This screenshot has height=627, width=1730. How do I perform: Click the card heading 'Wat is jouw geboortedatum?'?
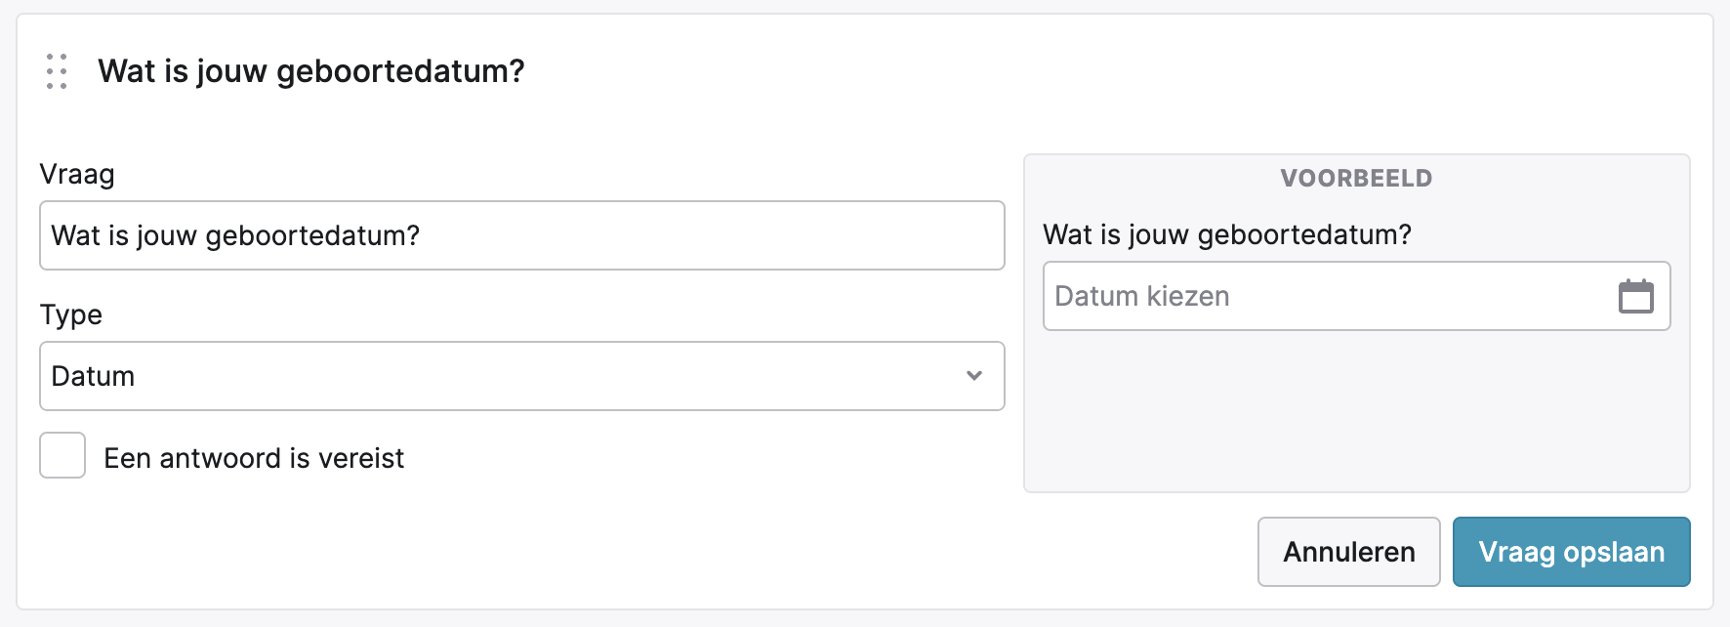311,71
